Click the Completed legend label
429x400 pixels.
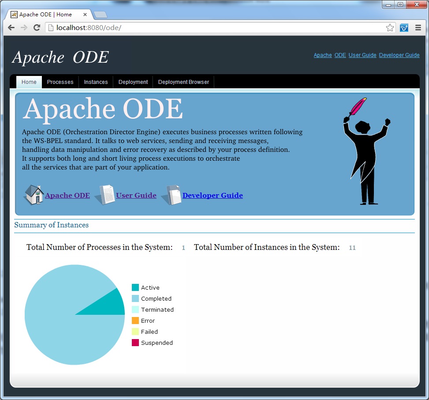tap(156, 298)
